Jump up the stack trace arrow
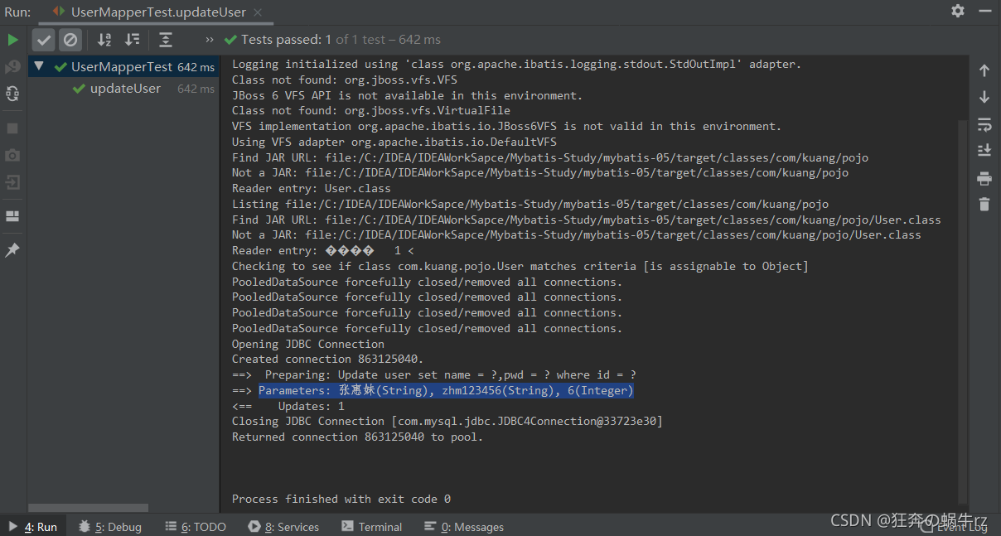Screen dimensions: 1001x536 click(984, 70)
